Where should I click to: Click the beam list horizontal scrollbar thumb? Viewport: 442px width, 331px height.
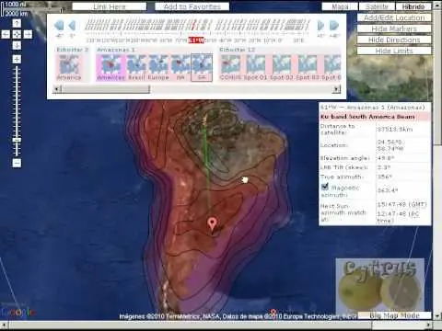pyautogui.click(x=105, y=89)
